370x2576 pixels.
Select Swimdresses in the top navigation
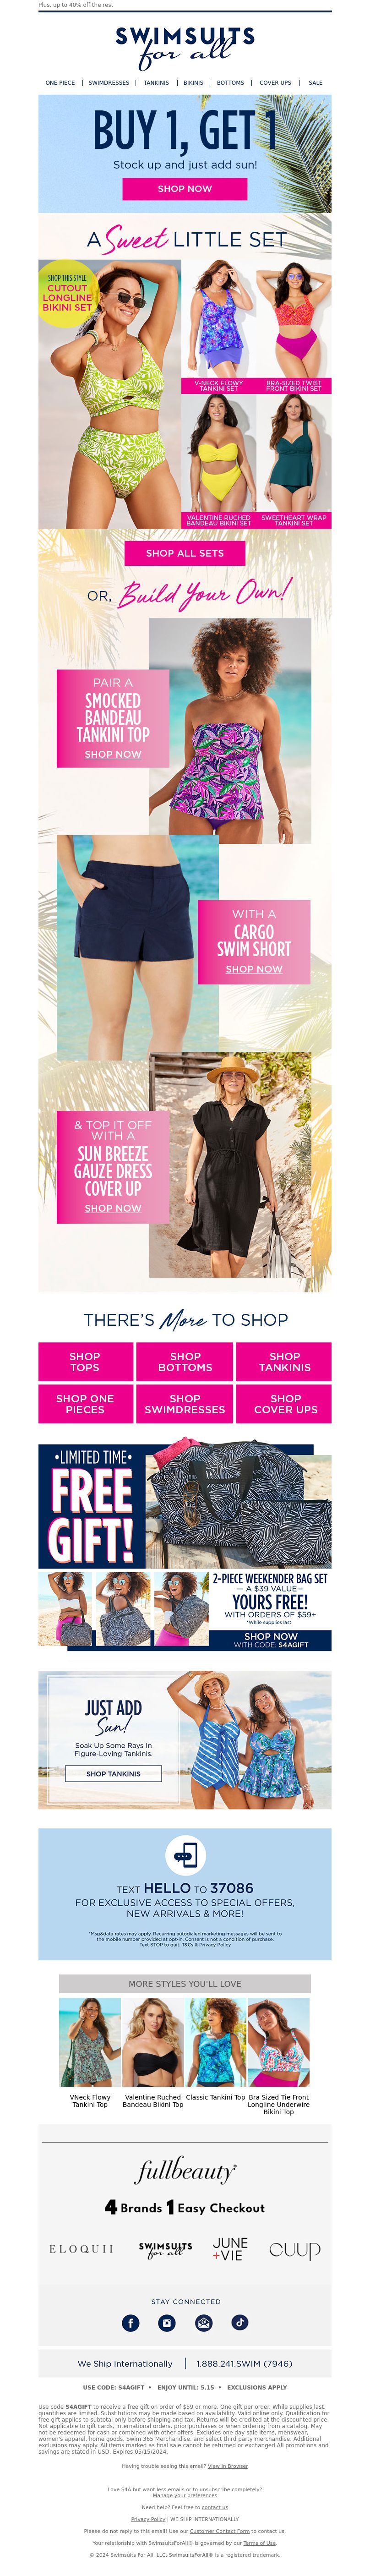click(109, 83)
